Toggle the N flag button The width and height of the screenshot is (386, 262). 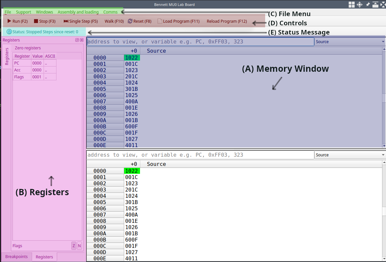click(x=79, y=246)
